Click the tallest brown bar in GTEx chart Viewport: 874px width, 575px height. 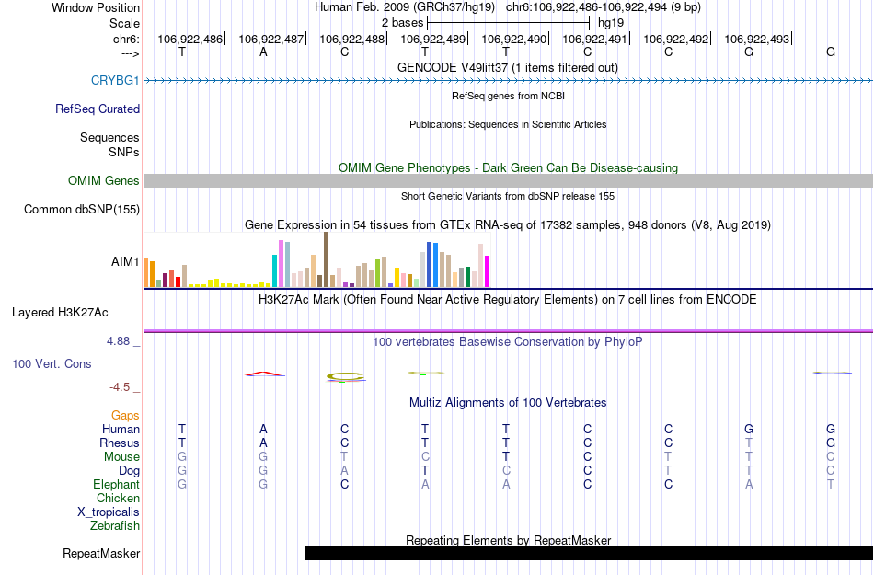pyautogui.click(x=326, y=259)
